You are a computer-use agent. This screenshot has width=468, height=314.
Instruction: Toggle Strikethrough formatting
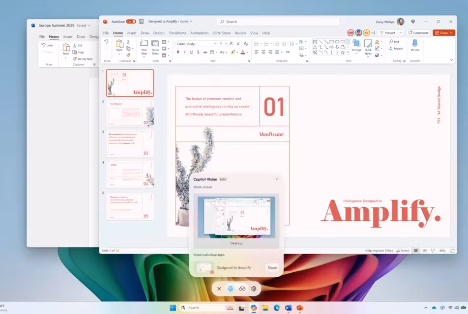[205, 52]
